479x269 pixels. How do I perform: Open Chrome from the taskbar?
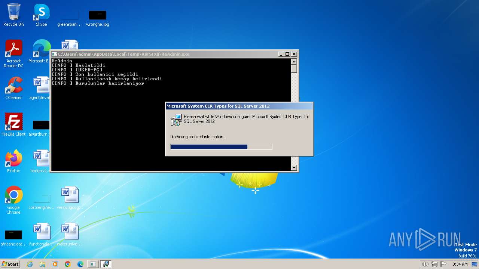68,264
